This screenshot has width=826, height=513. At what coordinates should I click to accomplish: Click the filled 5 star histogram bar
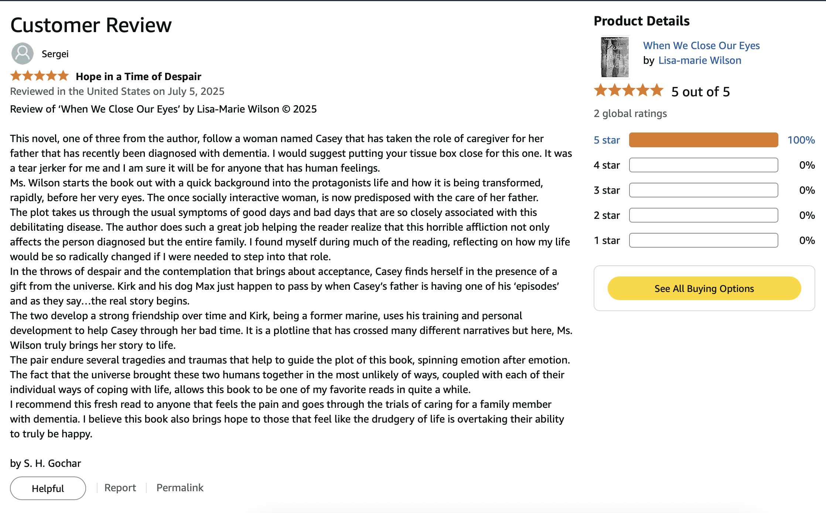703,140
